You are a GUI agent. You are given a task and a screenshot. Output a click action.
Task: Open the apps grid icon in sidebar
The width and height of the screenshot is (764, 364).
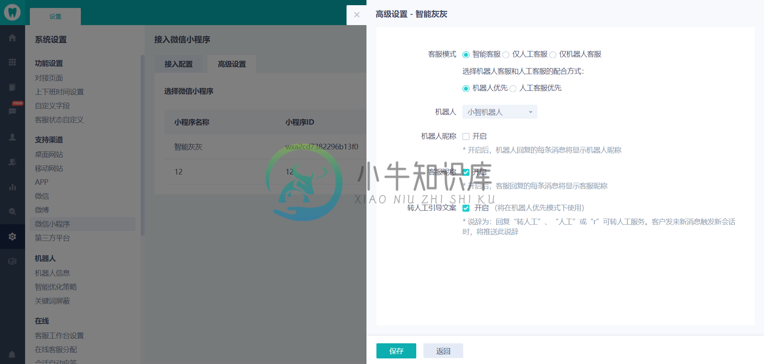click(x=12, y=62)
